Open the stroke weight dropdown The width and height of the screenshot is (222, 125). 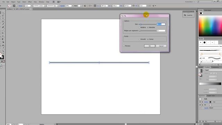pos(32,6)
